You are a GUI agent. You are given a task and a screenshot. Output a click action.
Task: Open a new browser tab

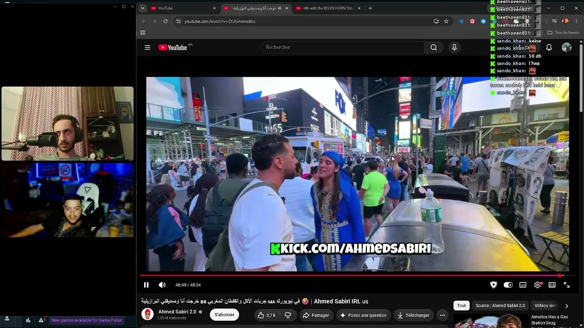tap(370, 8)
